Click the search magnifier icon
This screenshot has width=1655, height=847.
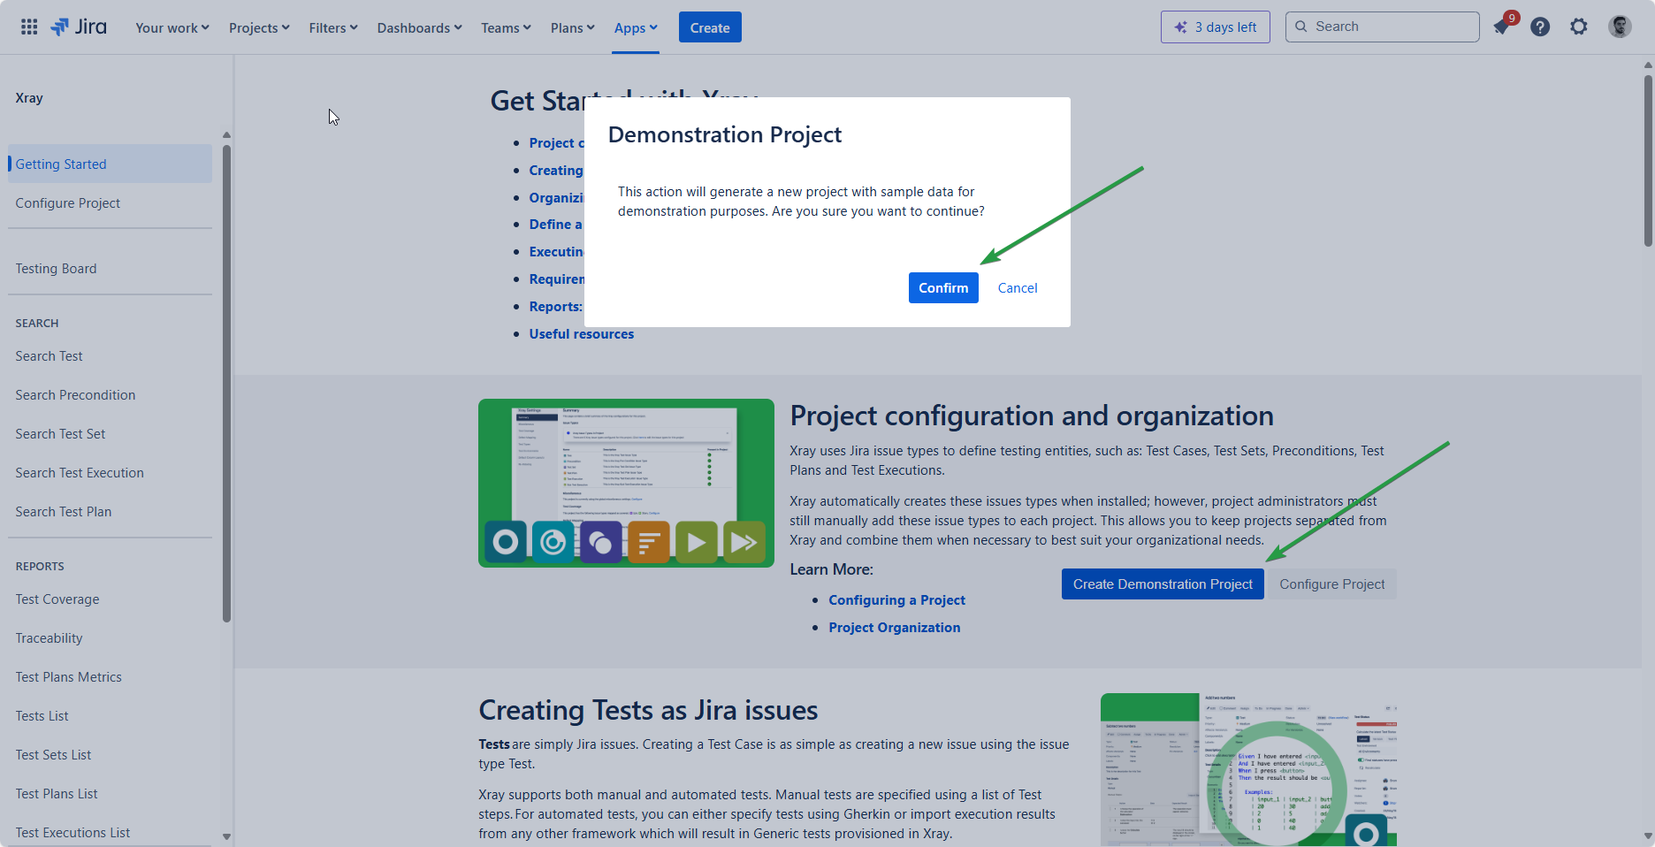(x=1301, y=27)
